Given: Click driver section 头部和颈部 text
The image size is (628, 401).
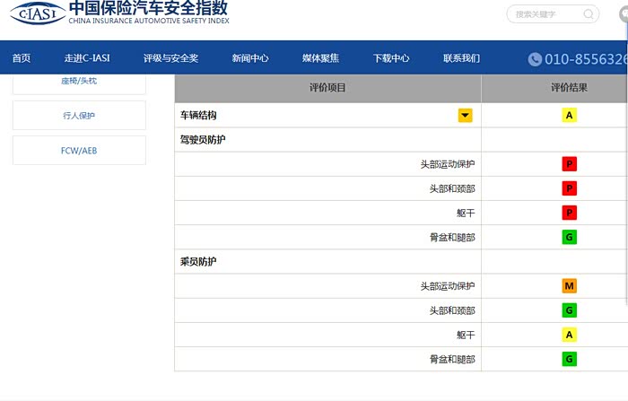Looking at the screenshot, I should pos(452,188).
